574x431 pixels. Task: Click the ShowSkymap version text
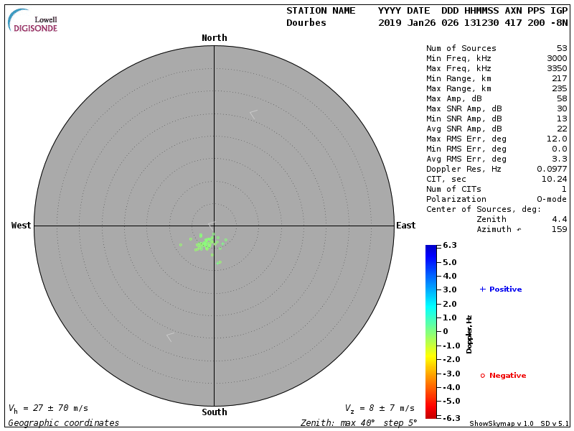pyautogui.click(x=502, y=423)
